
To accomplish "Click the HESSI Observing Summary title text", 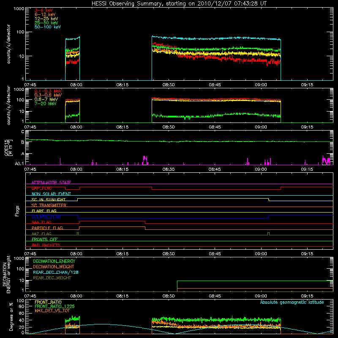I will pyautogui.click(x=179, y=4).
